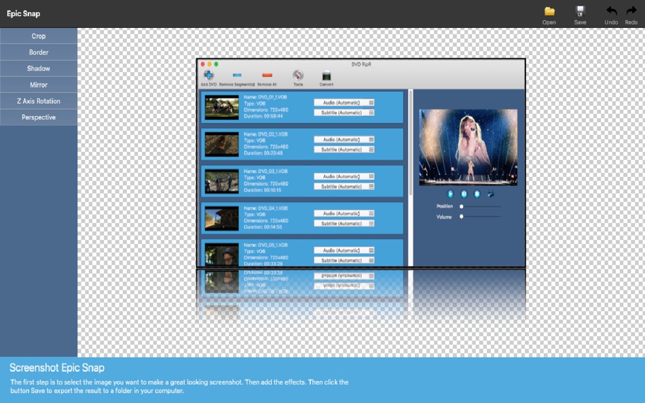Open the Z Axis Rotation settings

tap(38, 100)
